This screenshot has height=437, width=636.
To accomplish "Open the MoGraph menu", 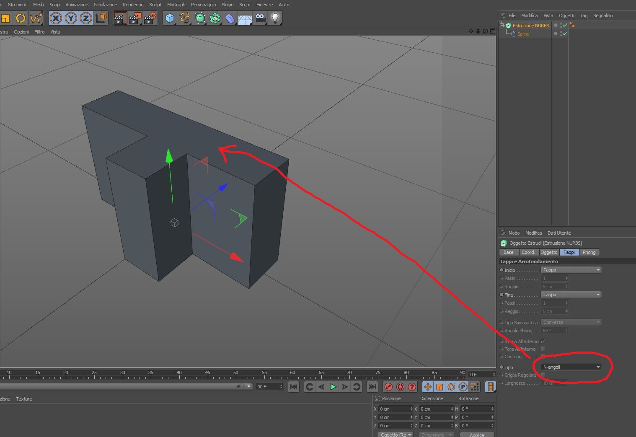I will 176,5.
